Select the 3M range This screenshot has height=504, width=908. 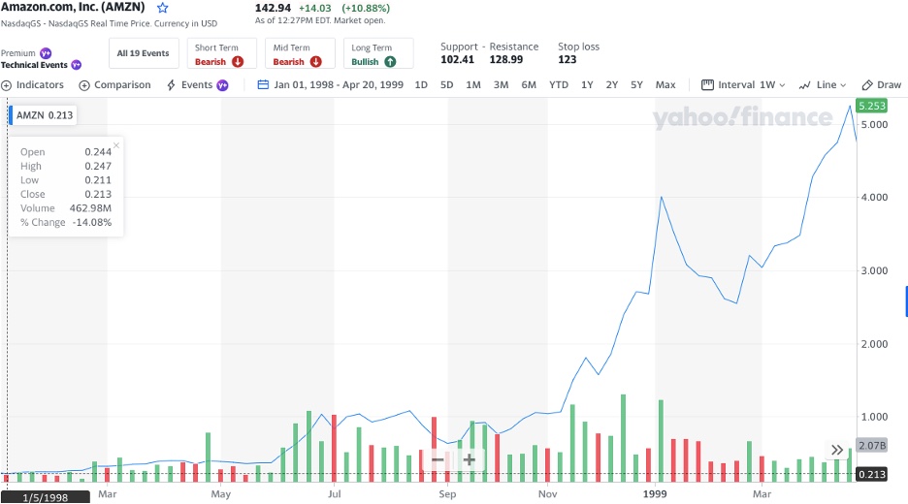tap(501, 84)
